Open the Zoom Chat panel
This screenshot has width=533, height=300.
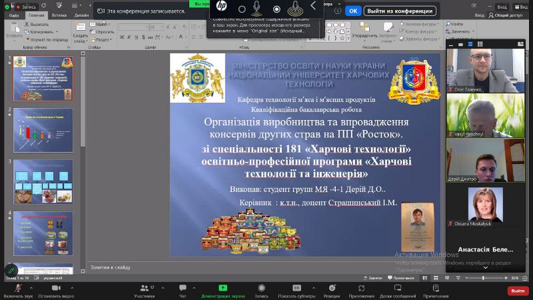pos(183,288)
